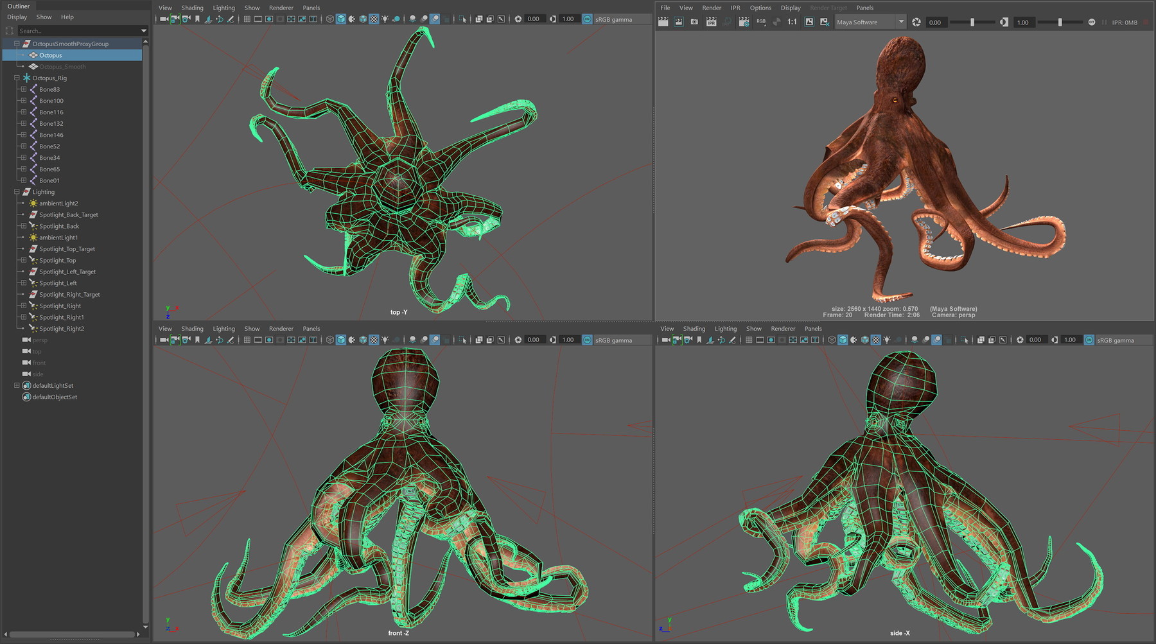This screenshot has height=644, width=1156.
Task: Toggle the resolution gate in the top viewport
Action: click(x=268, y=19)
